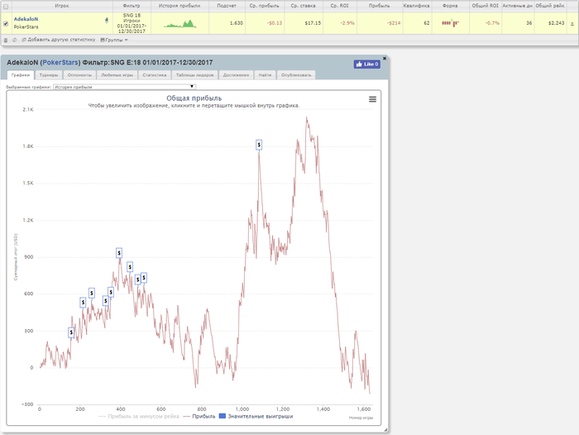Click the small icon right of AdekaloN's name
Image resolution: width=579 pixels, height=435 pixels.
107,21
